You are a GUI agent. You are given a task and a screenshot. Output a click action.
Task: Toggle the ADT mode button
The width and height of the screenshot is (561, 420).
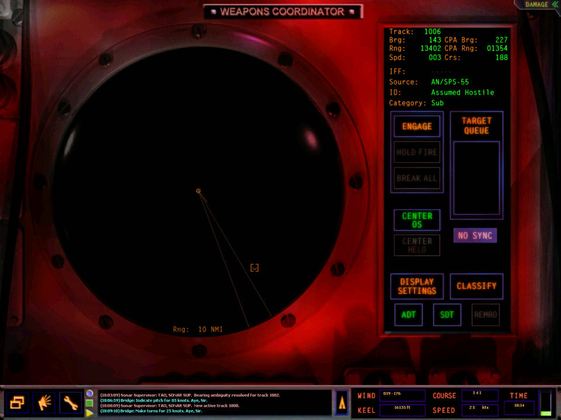[408, 314]
